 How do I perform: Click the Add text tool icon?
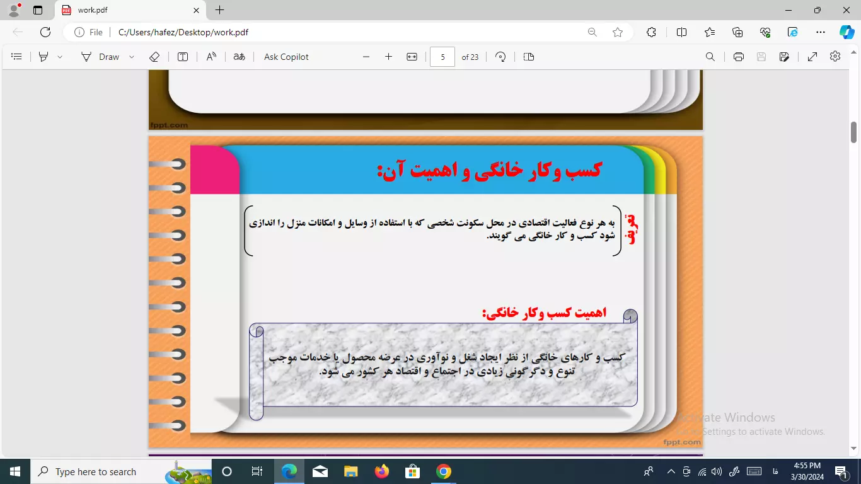click(183, 57)
